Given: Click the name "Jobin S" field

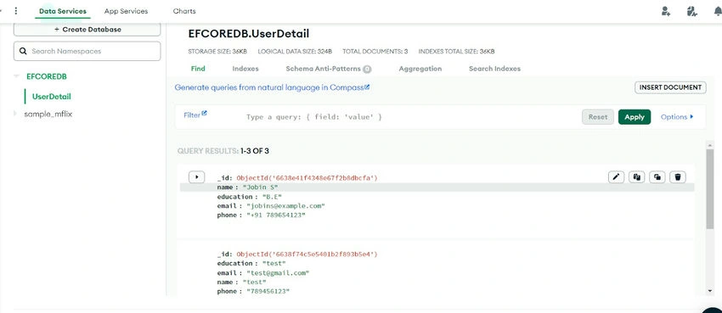Looking at the screenshot, I should 248,187.
